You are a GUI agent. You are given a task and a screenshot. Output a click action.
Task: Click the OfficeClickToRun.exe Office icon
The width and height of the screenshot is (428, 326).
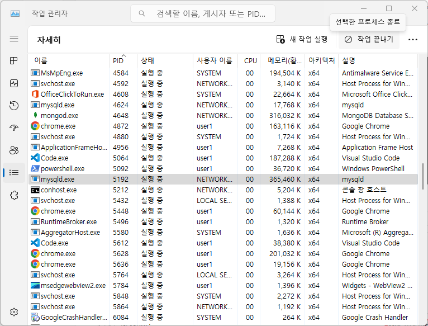(35, 94)
